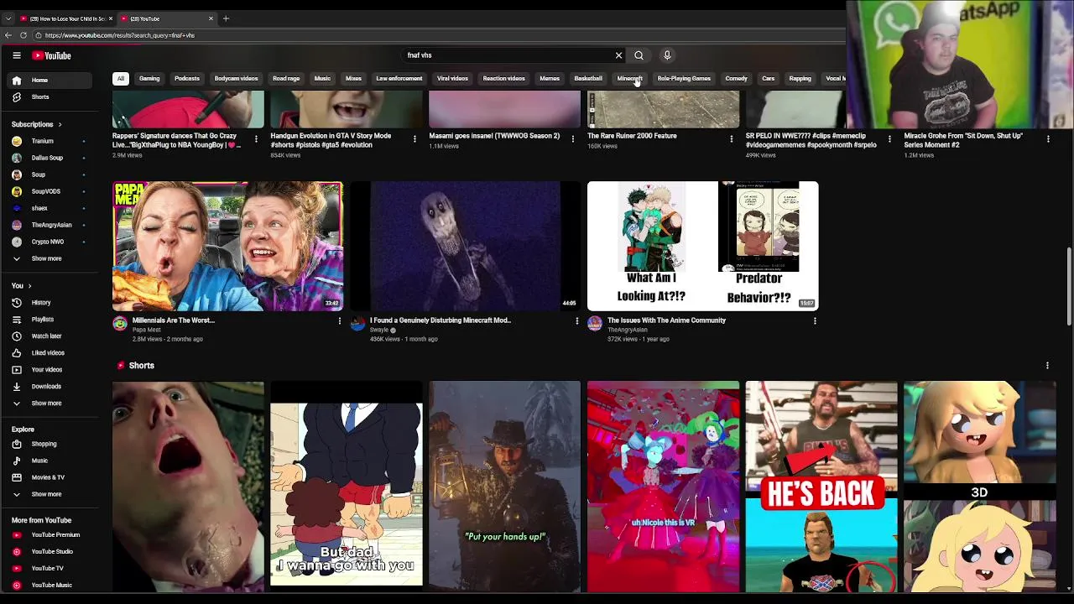1074x604 pixels.
Task: Select the Law enforcement filter chip
Action: click(399, 79)
